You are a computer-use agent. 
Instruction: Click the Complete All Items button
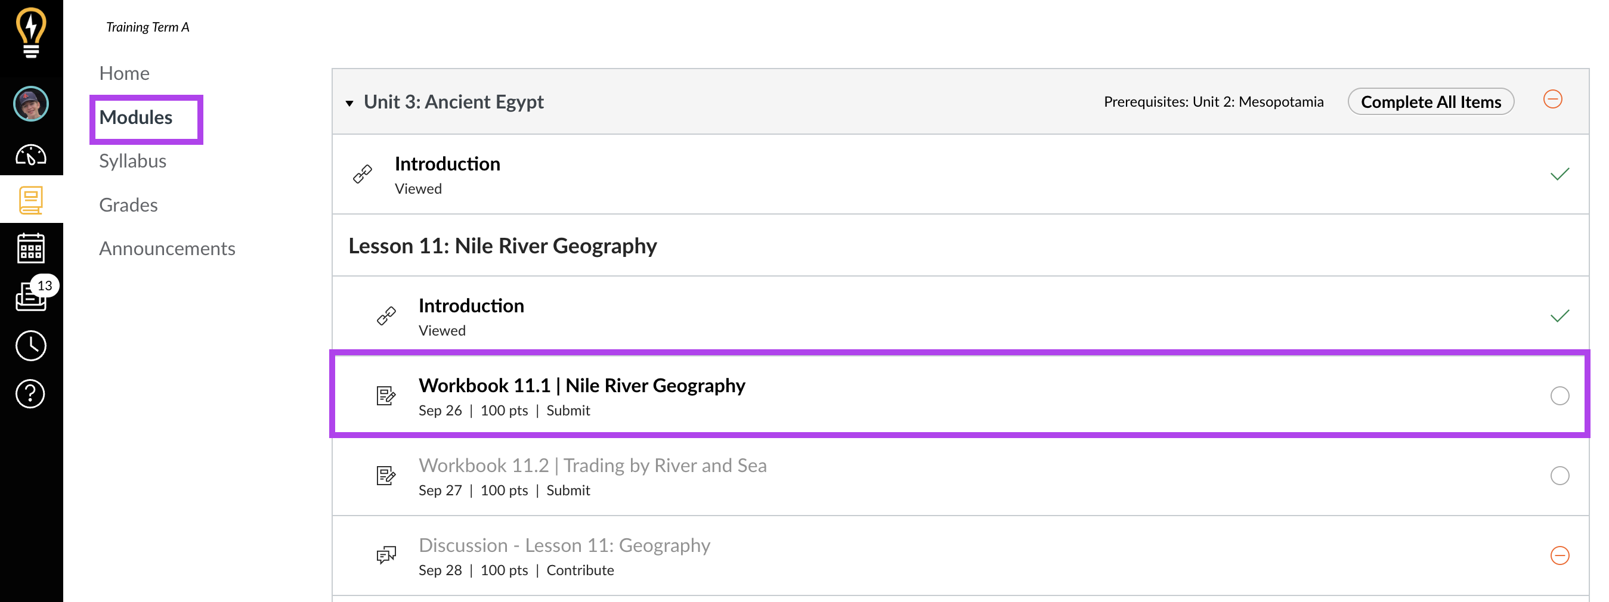point(1430,102)
